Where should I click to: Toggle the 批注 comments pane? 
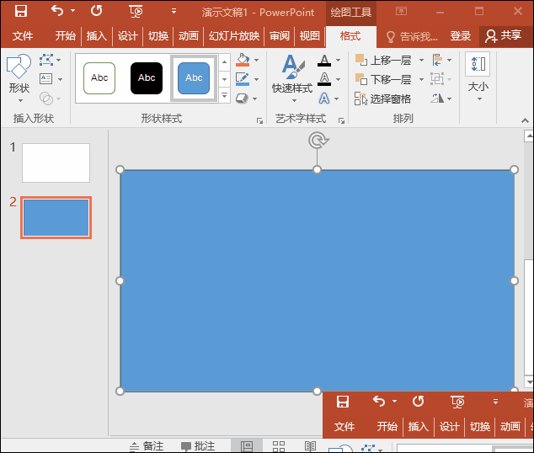(197, 446)
